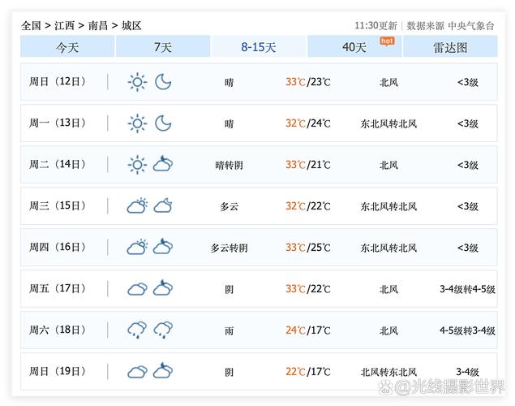Click the moon icon for 周一 13日
This screenshot has height=406, width=515.
(163, 123)
